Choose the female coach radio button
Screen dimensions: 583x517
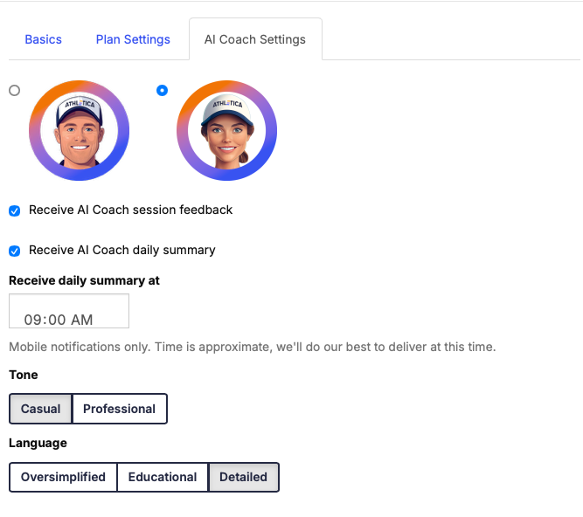coord(162,90)
